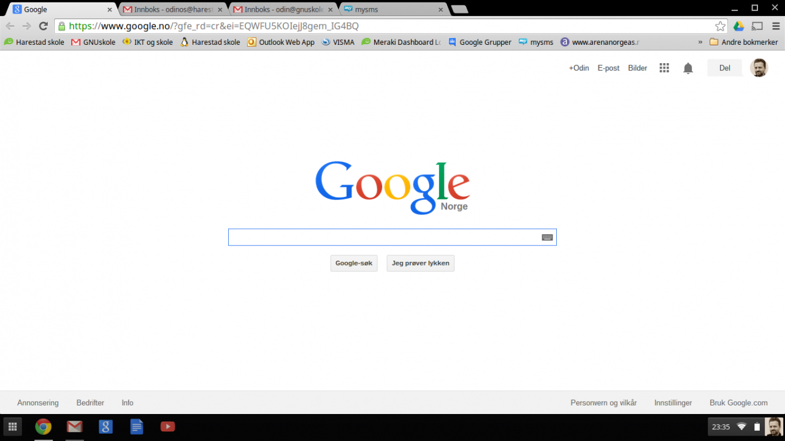
Task: Check battery status in system tray
Action: point(757,427)
